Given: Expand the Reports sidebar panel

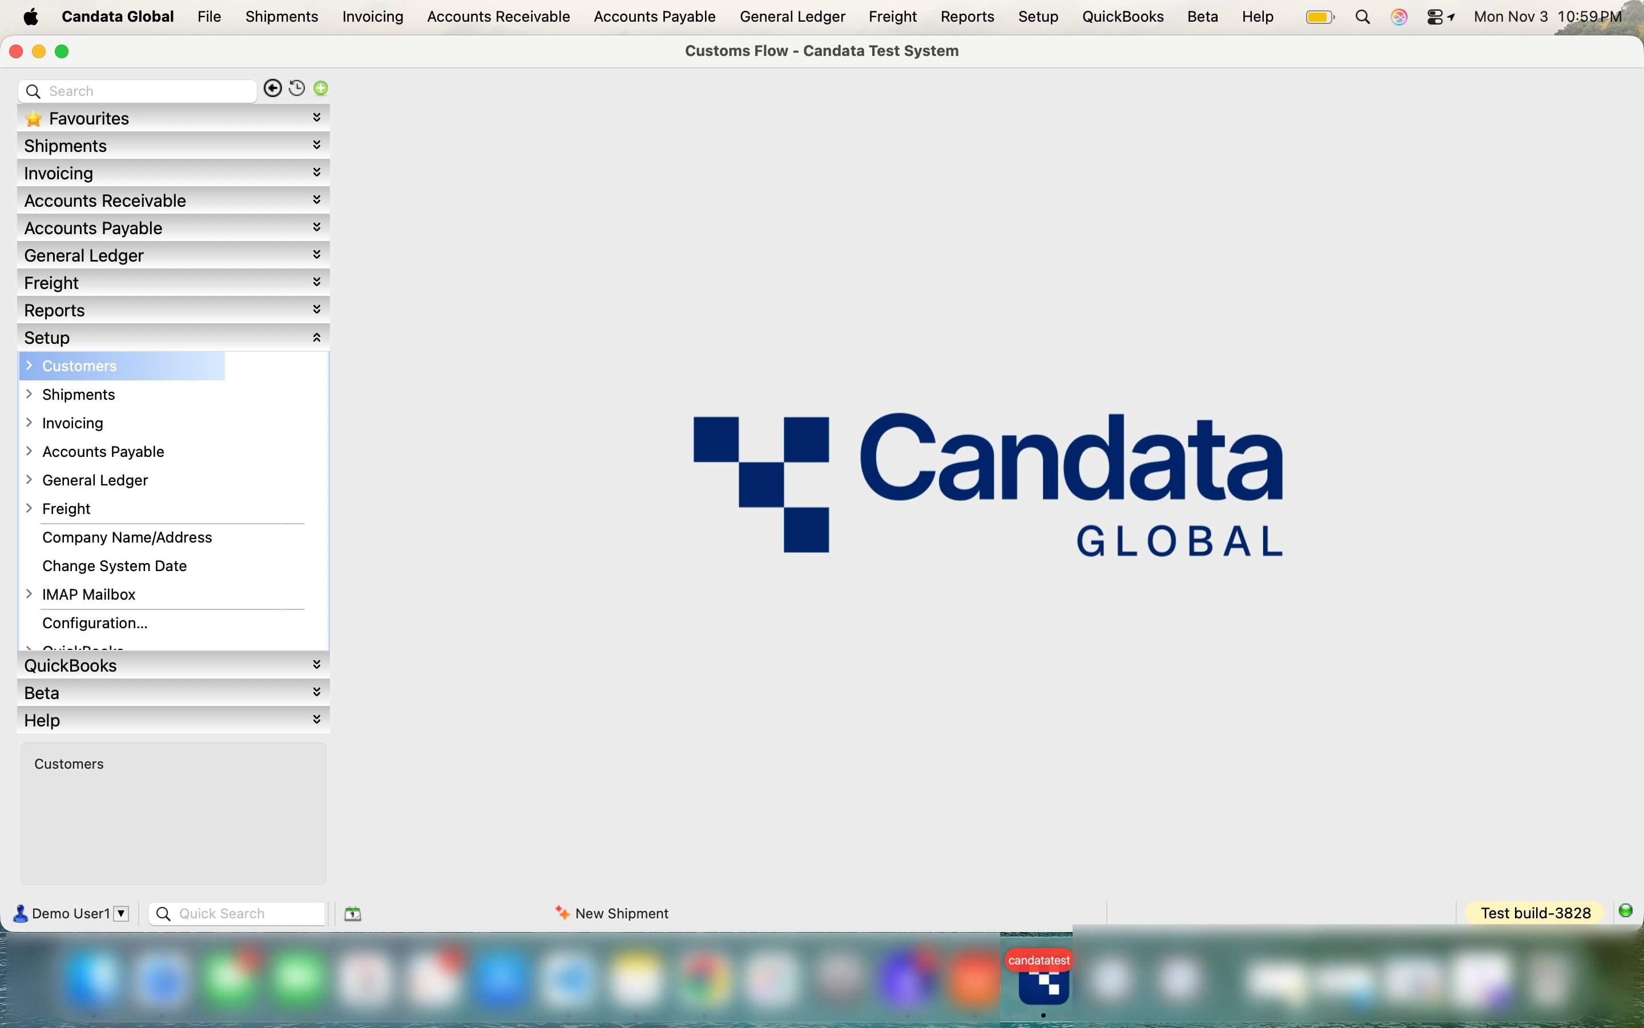Looking at the screenshot, I should (317, 308).
